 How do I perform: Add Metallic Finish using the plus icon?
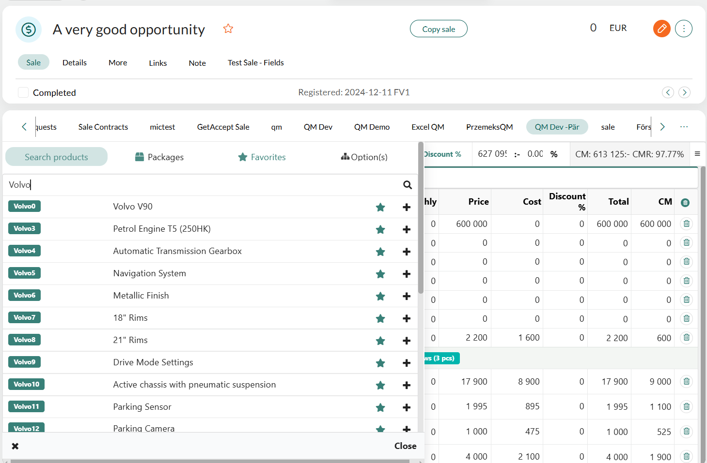407,296
